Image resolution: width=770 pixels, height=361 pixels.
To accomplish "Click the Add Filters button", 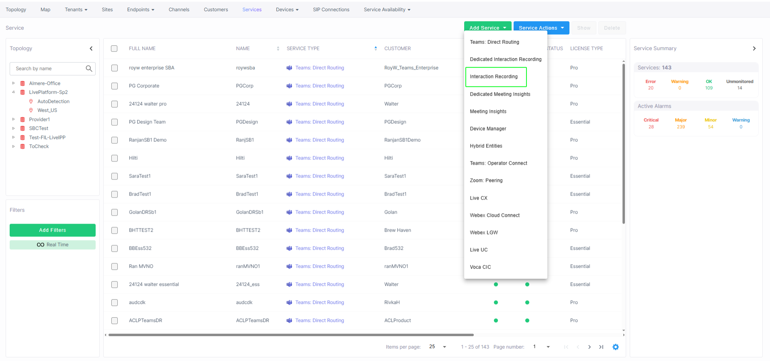I will [53, 230].
